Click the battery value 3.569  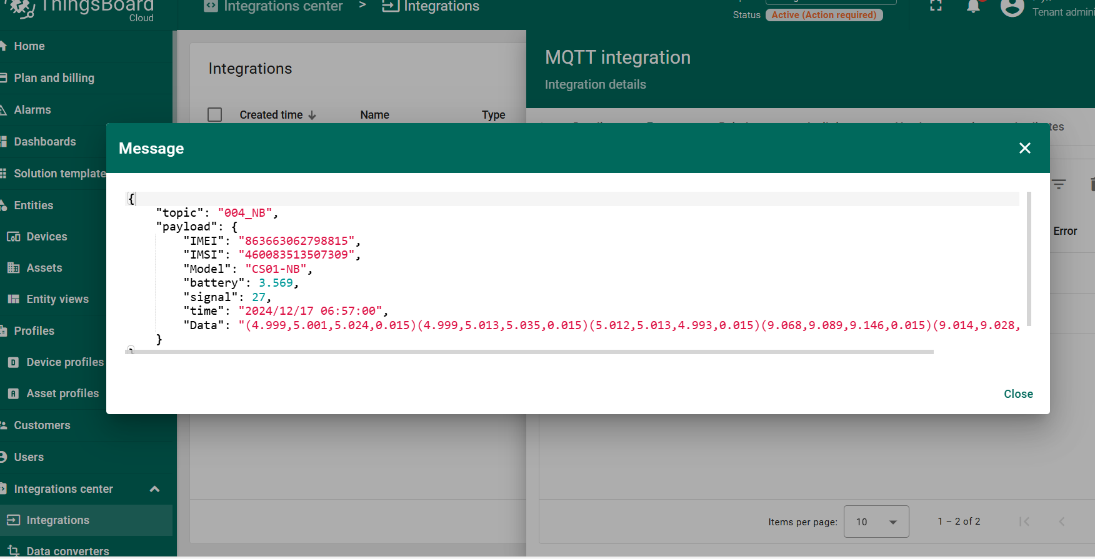coord(276,283)
